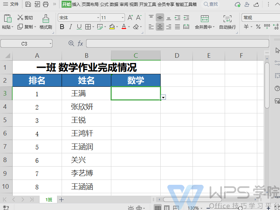This screenshot has height=210, width=280.
Task: Toggle align text right
Action: (169, 27)
